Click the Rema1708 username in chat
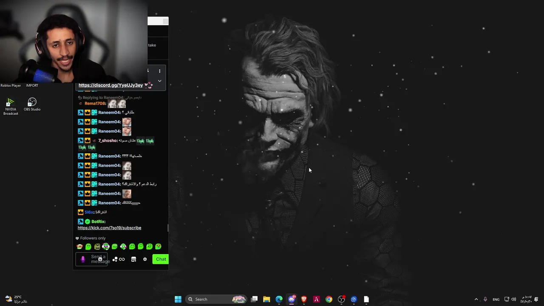The image size is (544, 306). pos(95,104)
